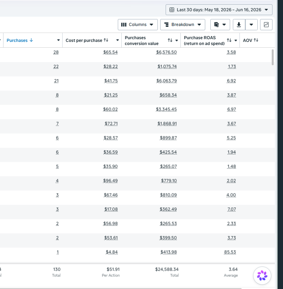Open Cost per purchase column caret
Image resolution: width=283 pixels, height=289 pixels.
(x=117, y=40)
